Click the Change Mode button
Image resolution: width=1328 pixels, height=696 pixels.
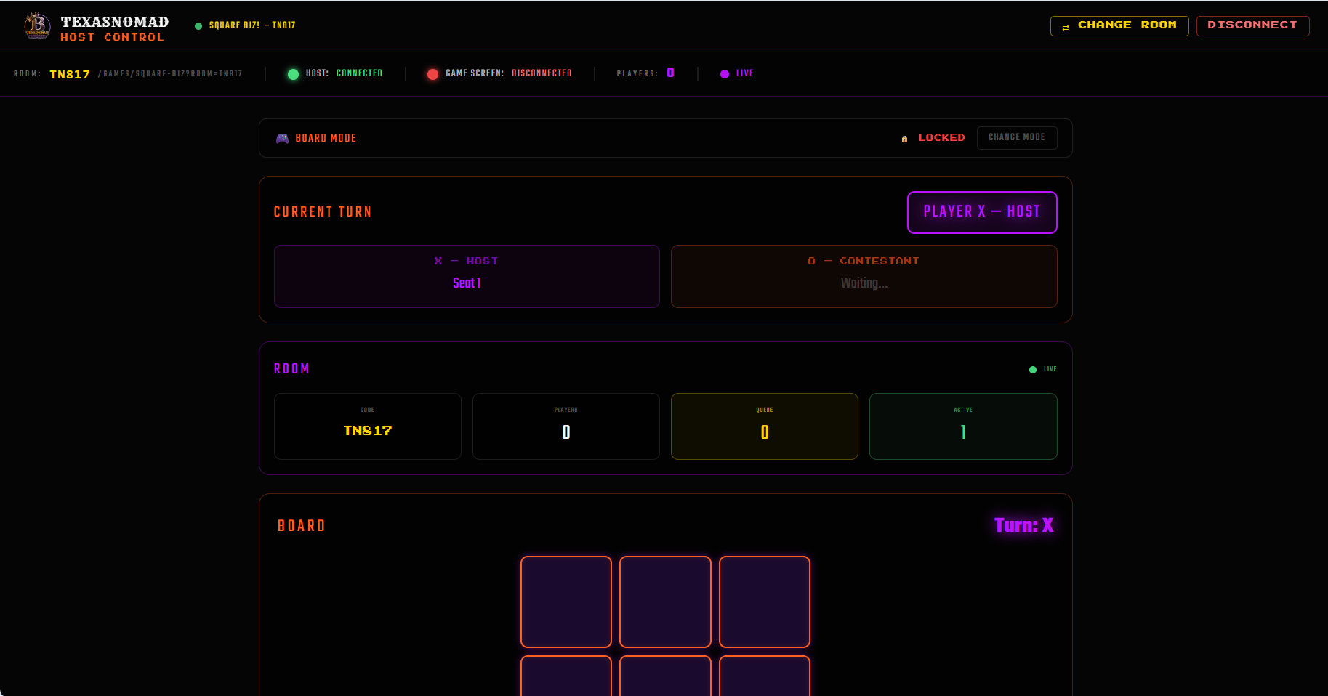(x=1016, y=137)
